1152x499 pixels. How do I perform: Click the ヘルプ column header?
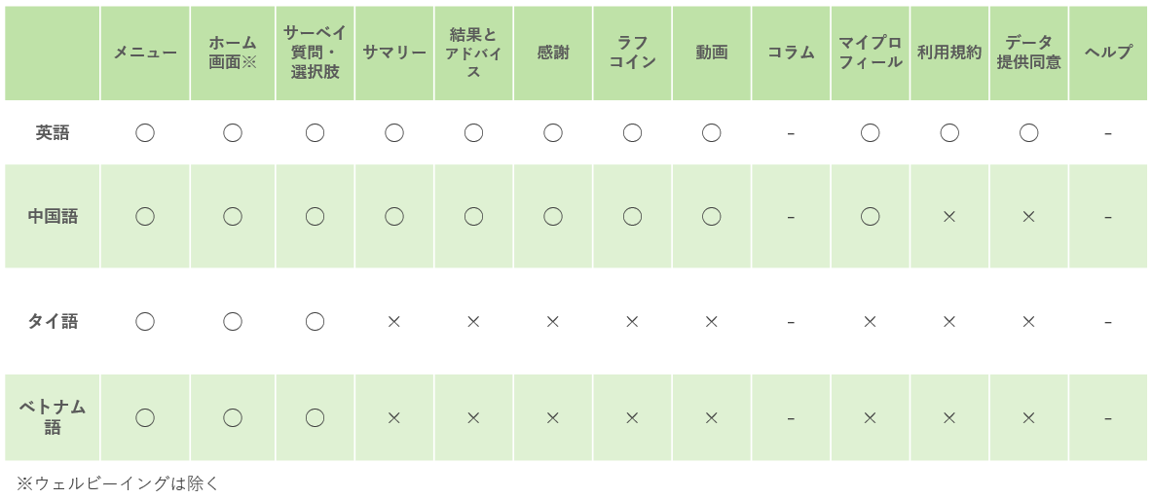point(1108,53)
